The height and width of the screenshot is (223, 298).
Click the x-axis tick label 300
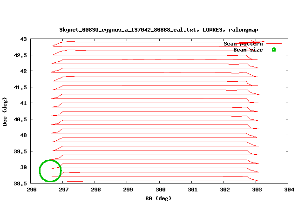pos(161,190)
